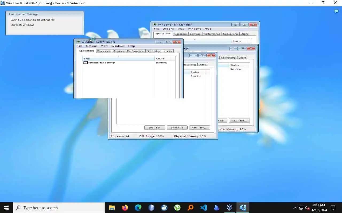Click the fully visible Switch To button

click(177, 128)
